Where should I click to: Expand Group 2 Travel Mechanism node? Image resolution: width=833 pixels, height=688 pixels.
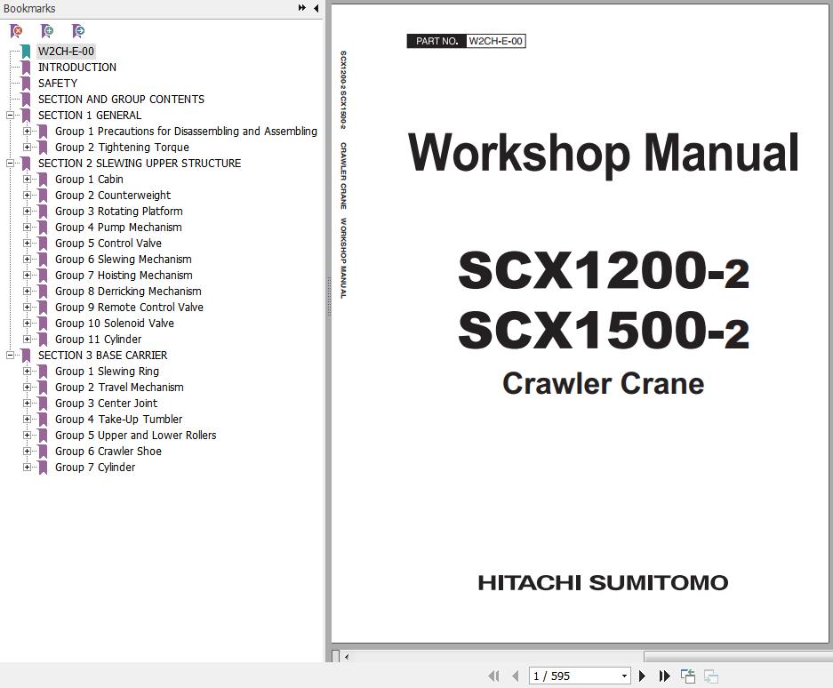pyautogui.click(x=27, y=387)
